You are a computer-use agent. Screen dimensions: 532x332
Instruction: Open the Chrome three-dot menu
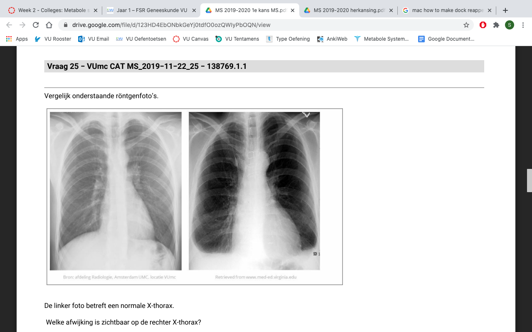click(523, 25)
